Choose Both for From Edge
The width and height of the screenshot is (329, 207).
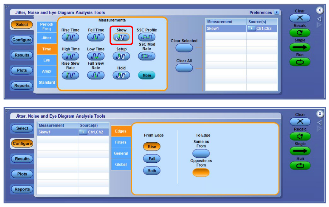click(x=151, y=171)
